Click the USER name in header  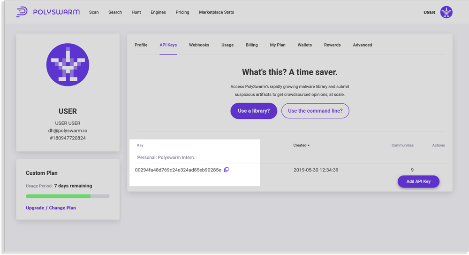(429, 13)
